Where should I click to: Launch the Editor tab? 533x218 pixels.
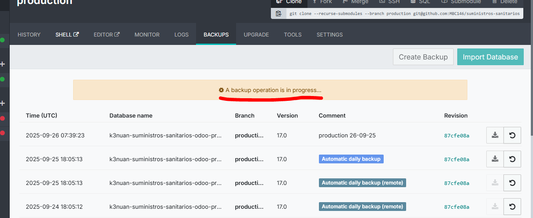pyautogui.click(x=107, y=35)
